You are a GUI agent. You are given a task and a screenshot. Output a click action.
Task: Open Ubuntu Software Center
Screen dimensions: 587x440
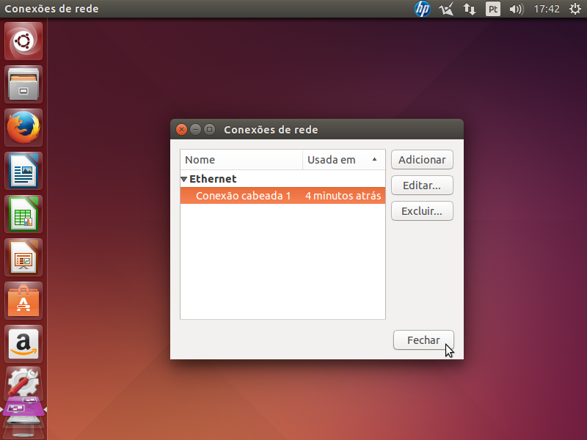coord(24,301)
